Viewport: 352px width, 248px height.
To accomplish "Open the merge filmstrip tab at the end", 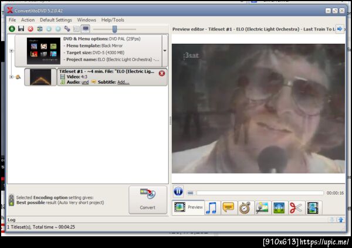I will coord(313,208).
